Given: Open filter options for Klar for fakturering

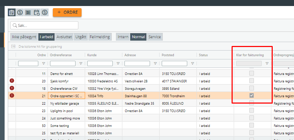Looking at the screenshot, I should coord(267,64).
